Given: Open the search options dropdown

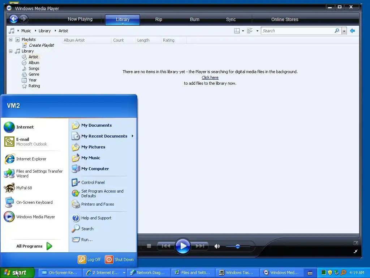Looking at the screenshot, I should tap(344, 31).
